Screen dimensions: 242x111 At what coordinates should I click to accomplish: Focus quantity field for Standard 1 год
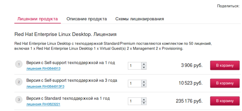(x=135, y=101)
